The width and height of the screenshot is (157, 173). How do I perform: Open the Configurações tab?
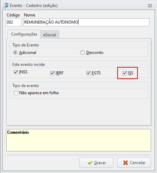pyautogui.click(x=24, y=34)
